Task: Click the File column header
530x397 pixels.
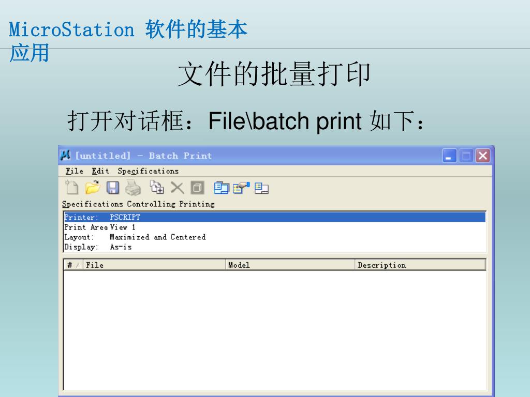Action: [x=154, y=265]
